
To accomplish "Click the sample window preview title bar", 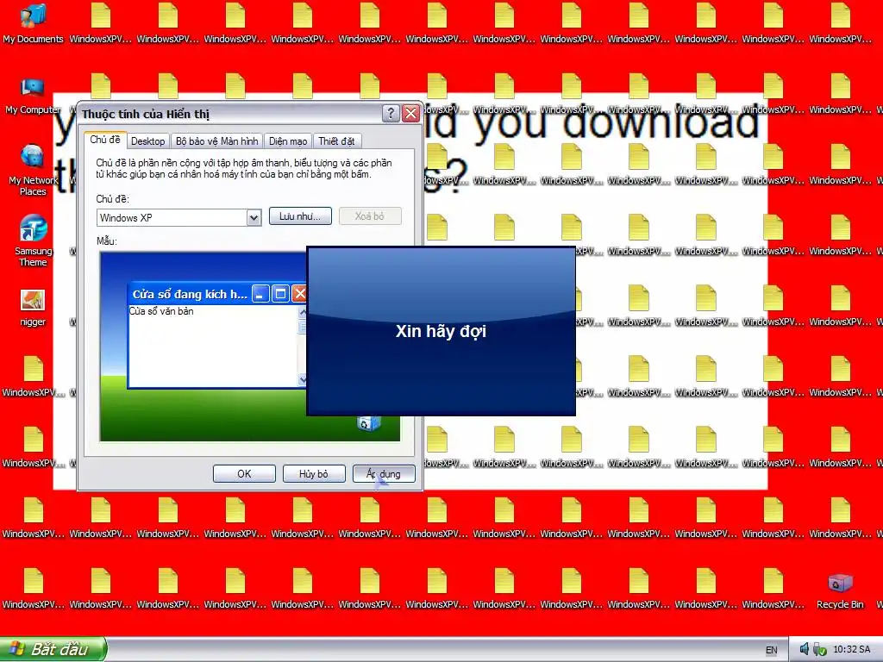I will [218, 293].
